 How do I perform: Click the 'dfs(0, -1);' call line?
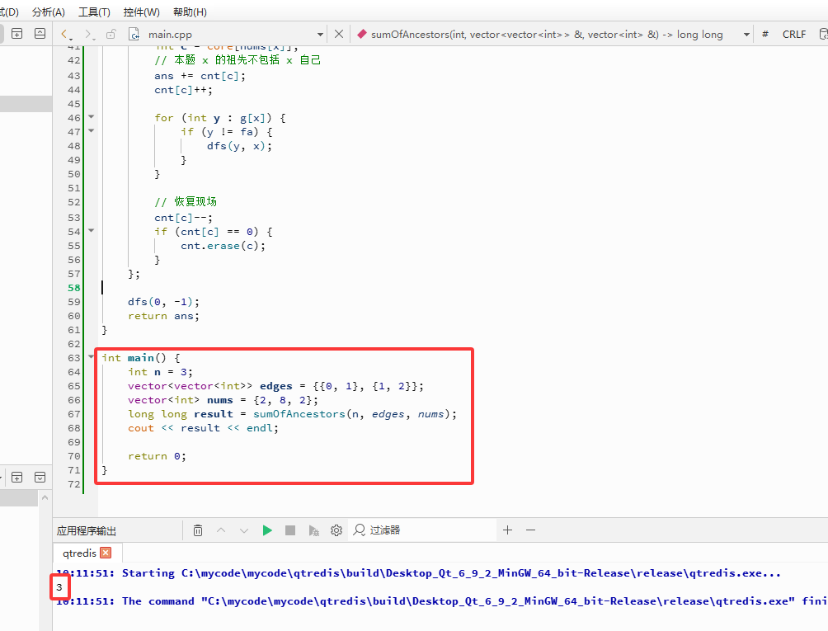click(163, 302)
